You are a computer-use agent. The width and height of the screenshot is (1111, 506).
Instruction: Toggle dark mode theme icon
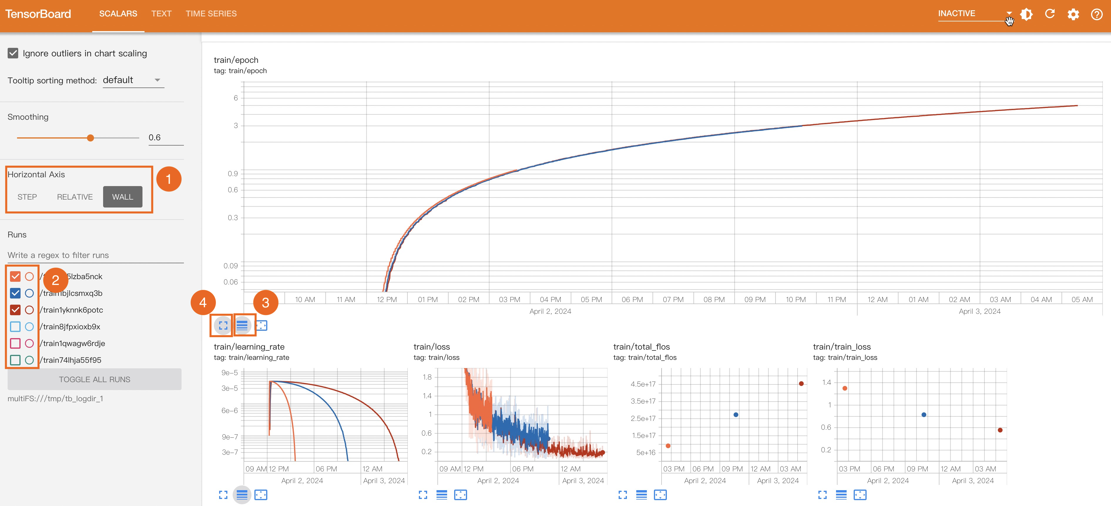point(1026,14)
